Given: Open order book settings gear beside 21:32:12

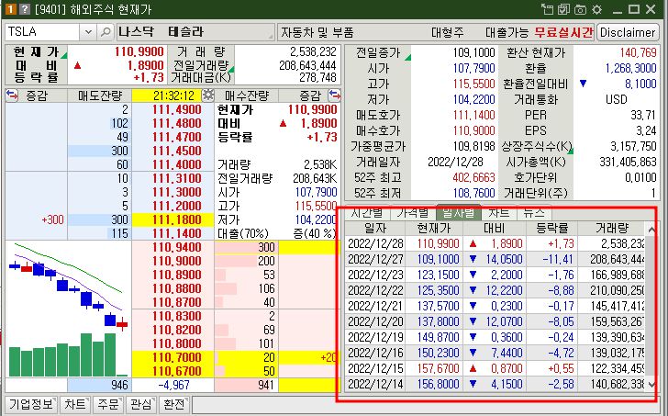Looking at the screenshot, I should (208, 95).
